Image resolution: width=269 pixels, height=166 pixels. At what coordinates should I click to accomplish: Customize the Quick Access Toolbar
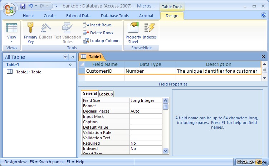point(56,6)
